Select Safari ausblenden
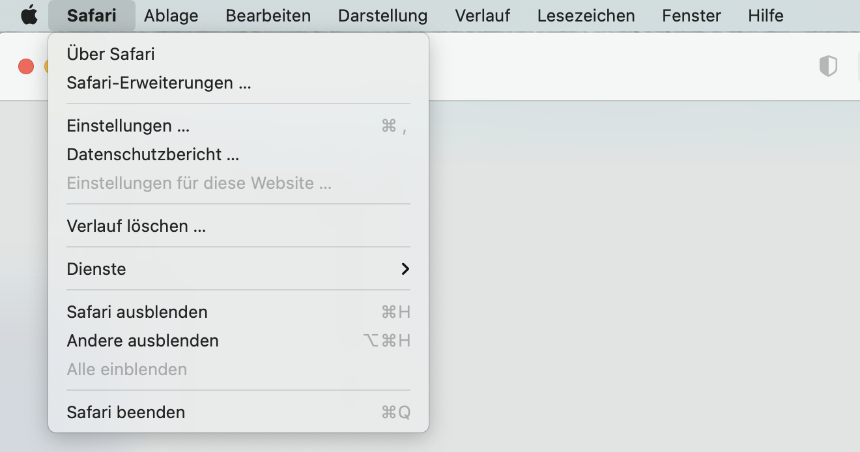 137,312
